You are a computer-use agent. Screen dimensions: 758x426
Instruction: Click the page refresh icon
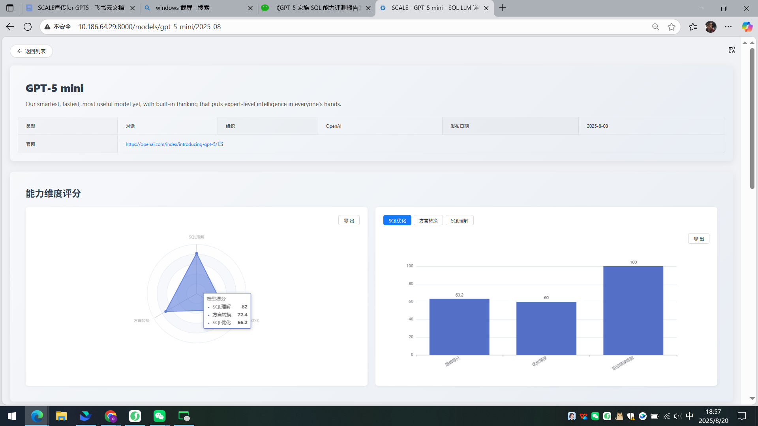28,27
